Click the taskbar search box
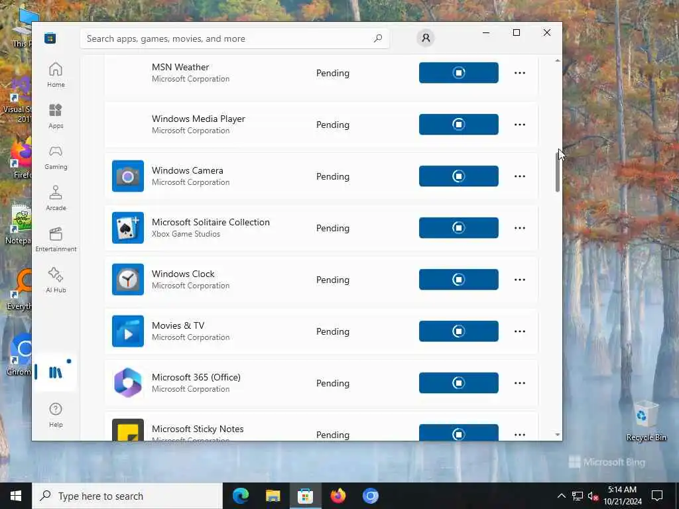The width and height of the screenshot is (679, 509). pyautogui.click(x=127, y=496)
